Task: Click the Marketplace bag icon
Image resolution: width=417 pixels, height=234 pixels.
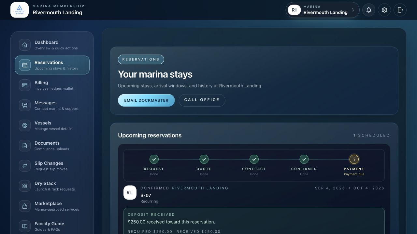Action: pos(25,206)
